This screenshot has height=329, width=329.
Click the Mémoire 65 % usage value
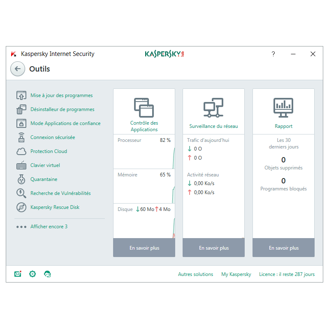[x=165, y=174]
